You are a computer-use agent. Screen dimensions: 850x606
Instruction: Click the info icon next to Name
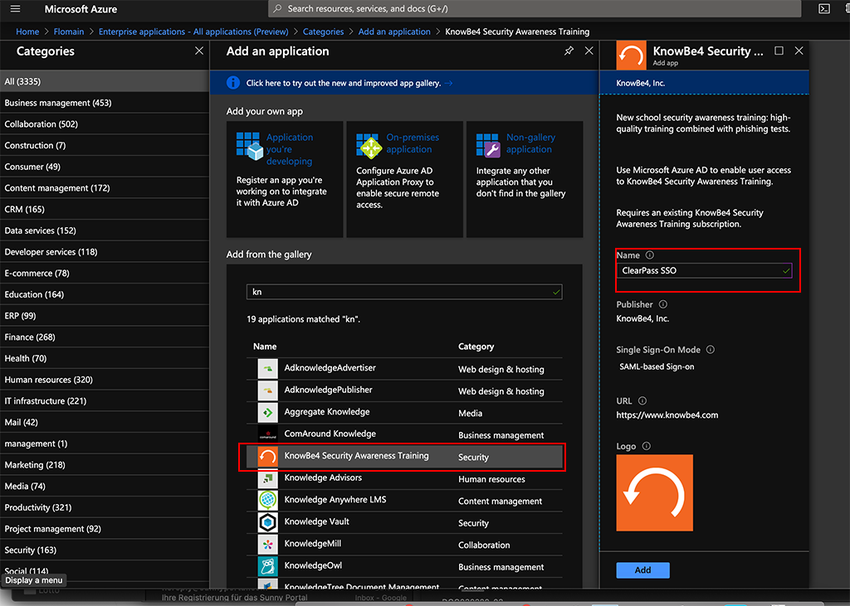[x=649, y=255]
